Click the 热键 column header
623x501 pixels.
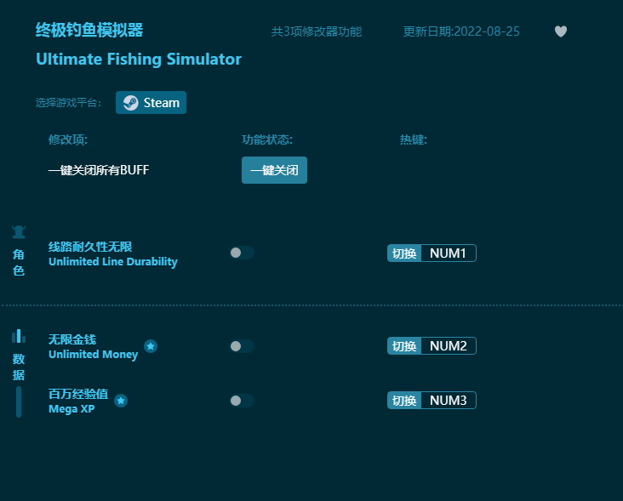(414, 139)
